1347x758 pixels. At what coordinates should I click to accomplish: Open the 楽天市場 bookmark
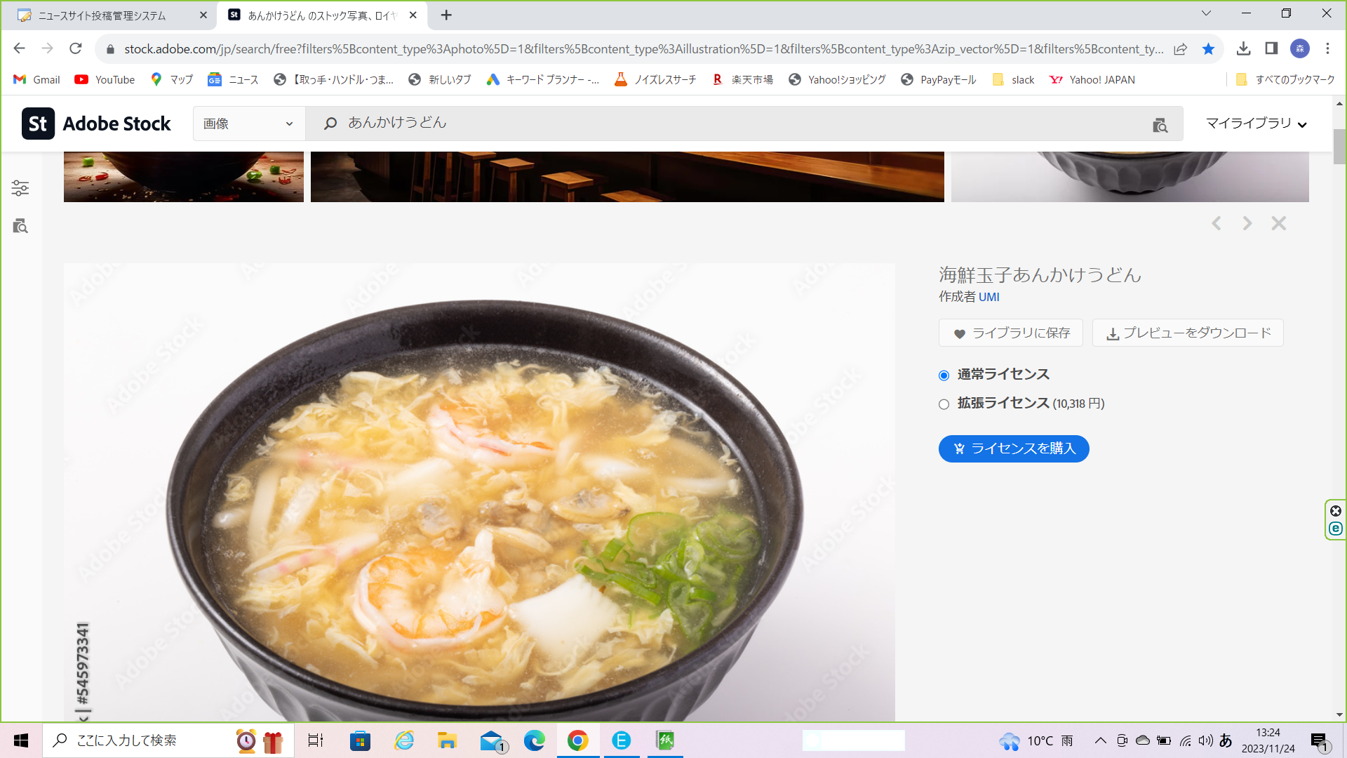click(743, 80)
